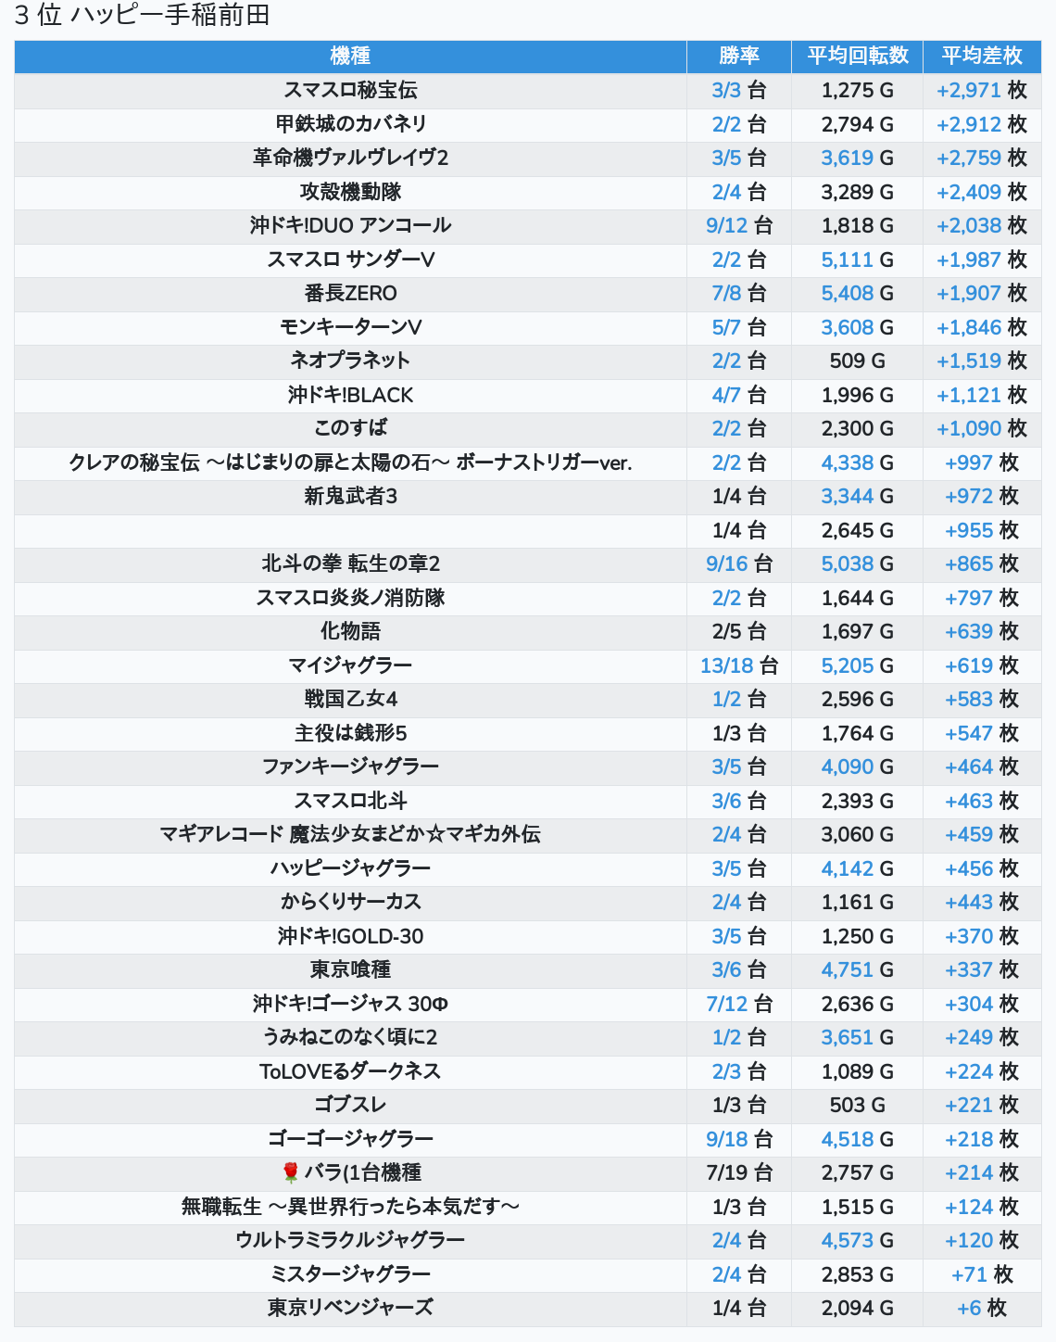Click the rose icon beside バラ(1台機種
1056x1342 pixels.
tap(291, 1172)
